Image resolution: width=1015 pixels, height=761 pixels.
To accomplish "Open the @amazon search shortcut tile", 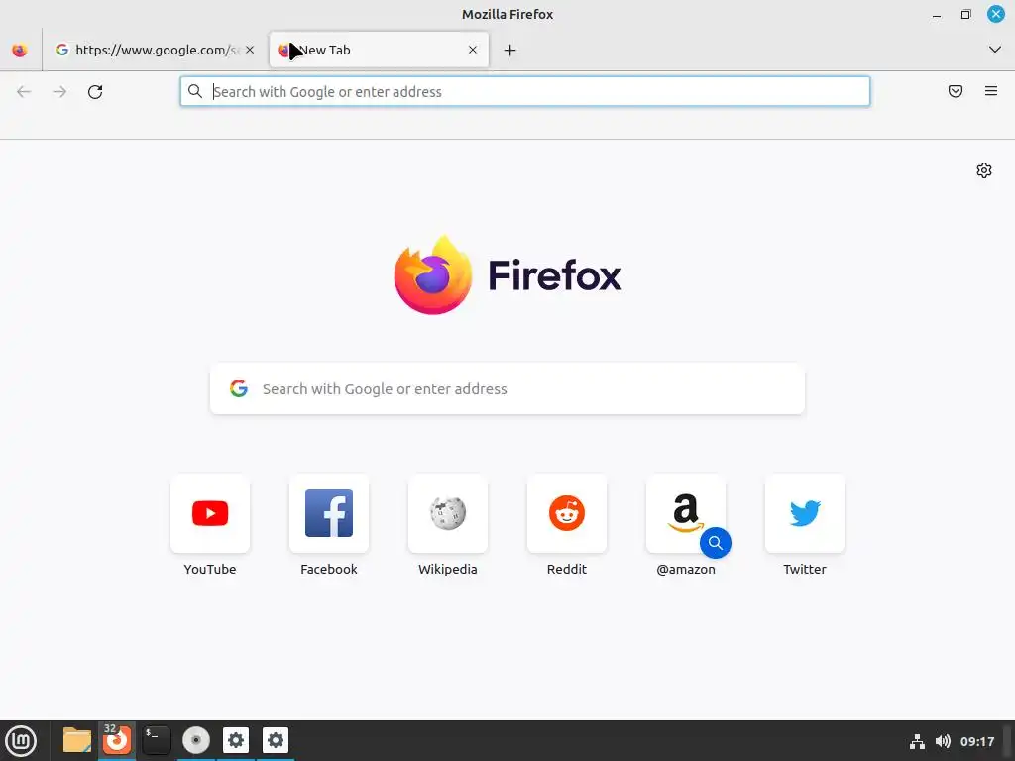I will [x=686, y=513].
